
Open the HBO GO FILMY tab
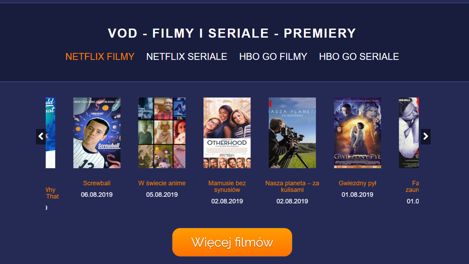[273, 57]
